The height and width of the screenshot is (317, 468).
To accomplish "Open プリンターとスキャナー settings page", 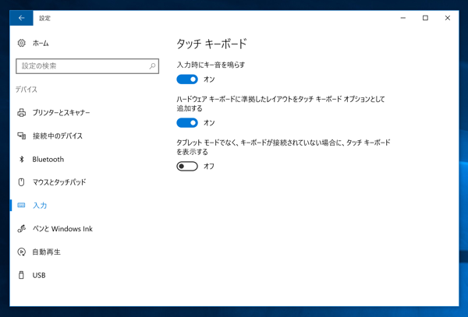I will click(x=61, y=113).
